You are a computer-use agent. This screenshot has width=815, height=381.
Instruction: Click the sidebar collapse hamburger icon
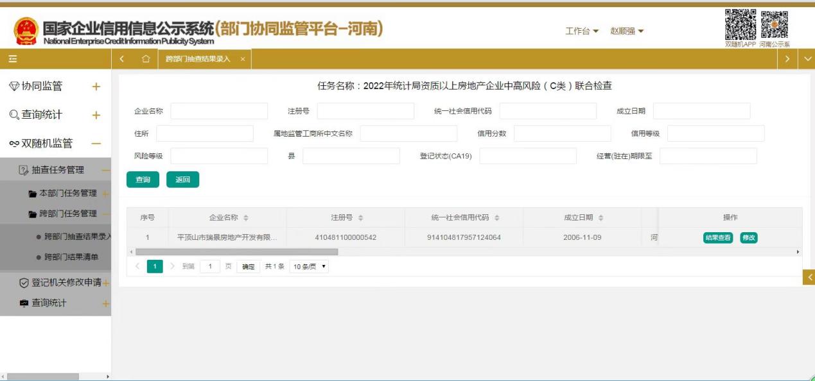(x=13, y=59)
